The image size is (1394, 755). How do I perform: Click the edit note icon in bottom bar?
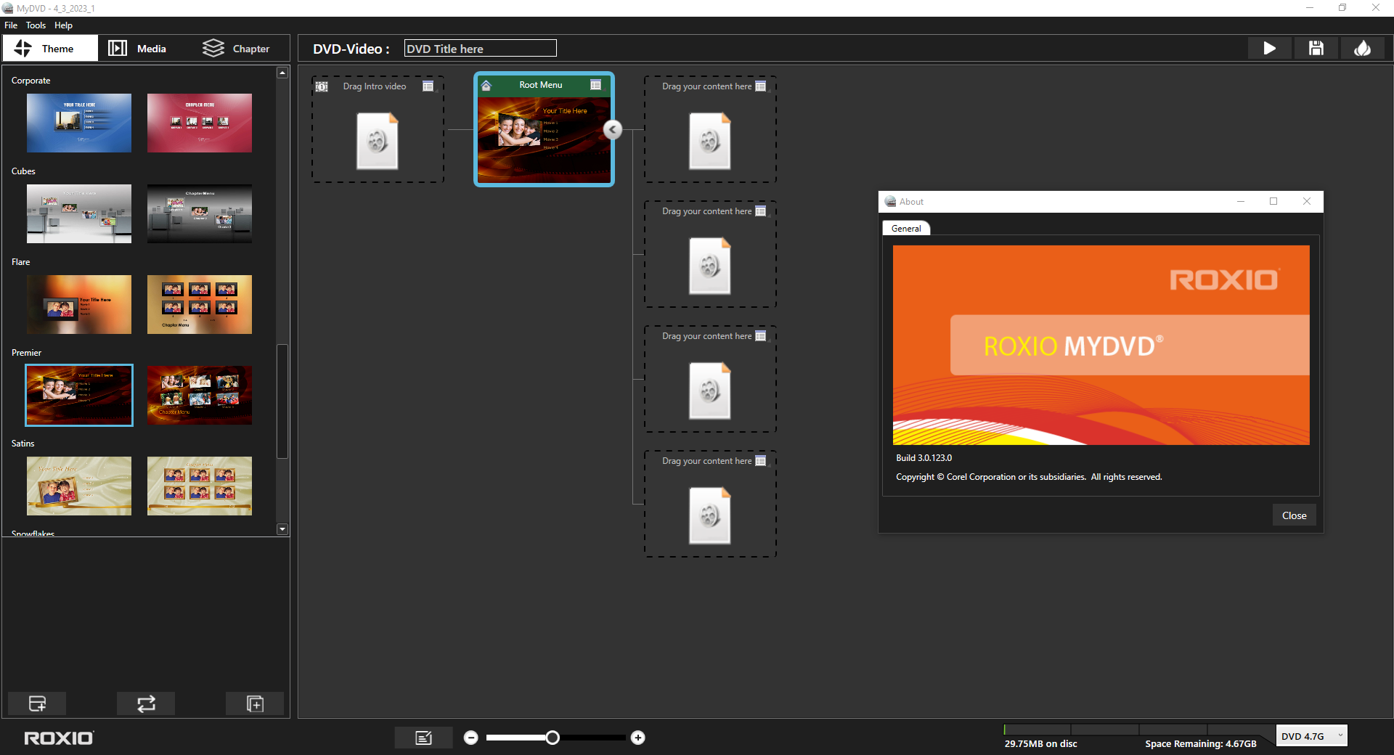[424, 738]
